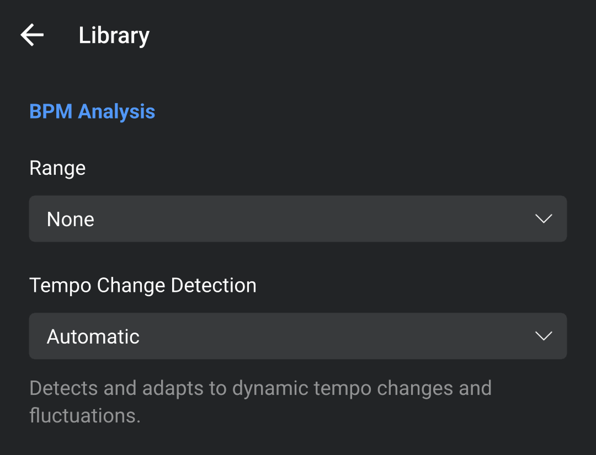Screen dimensions: 596x455
Task: Open the Tempo Change Detection dropdown
Action: click(x=298, y=336)
